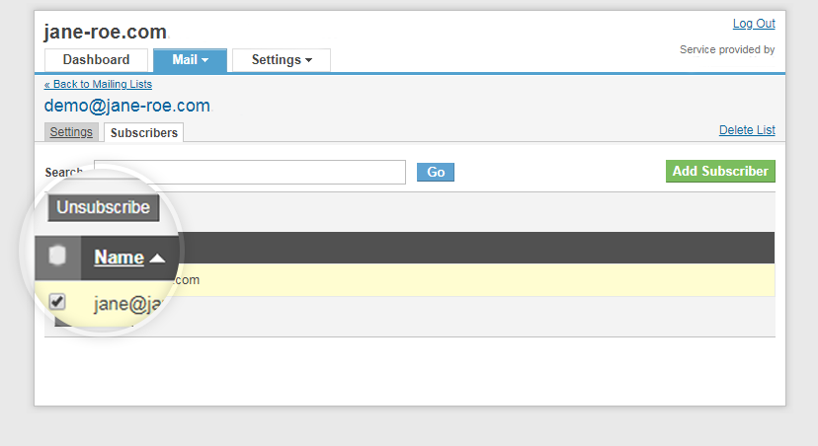
Task: Uncheck the jane@ subscriber checkbox
Action: [57, 302]
